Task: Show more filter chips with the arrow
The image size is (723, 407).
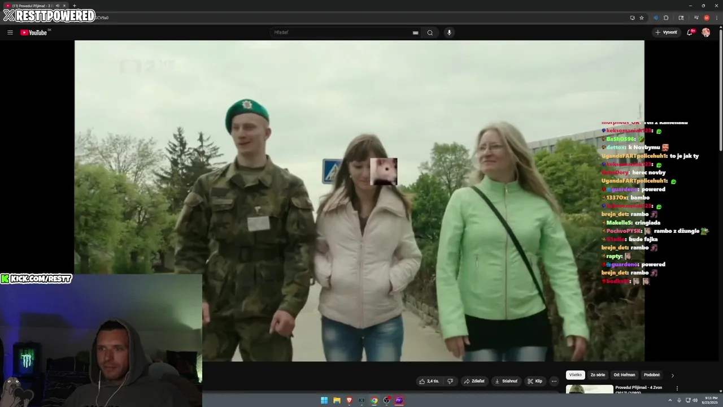Action: click(x=672, y=375)
